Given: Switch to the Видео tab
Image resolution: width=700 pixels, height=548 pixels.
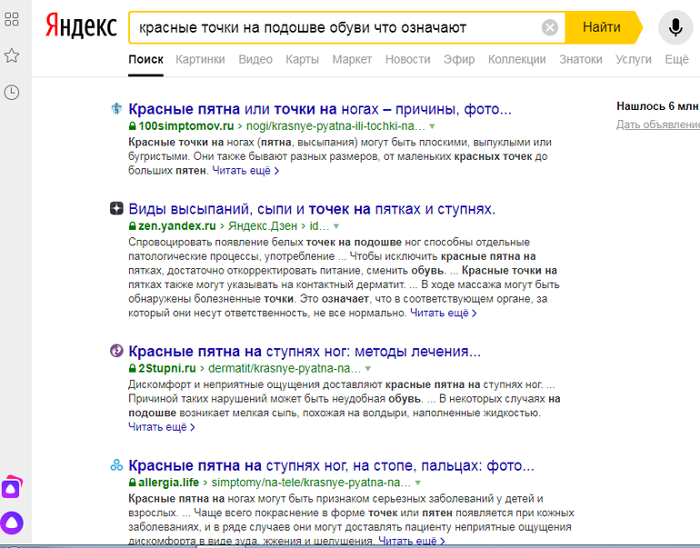Looking at the screenshot, I should 255,59.
